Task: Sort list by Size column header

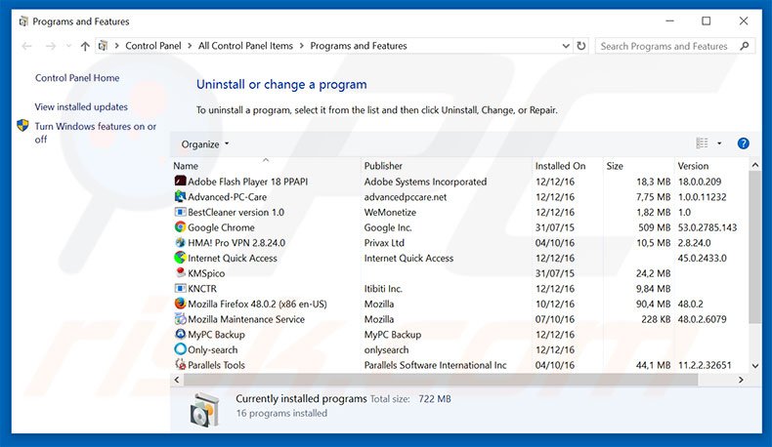Action: coord(638,166)
